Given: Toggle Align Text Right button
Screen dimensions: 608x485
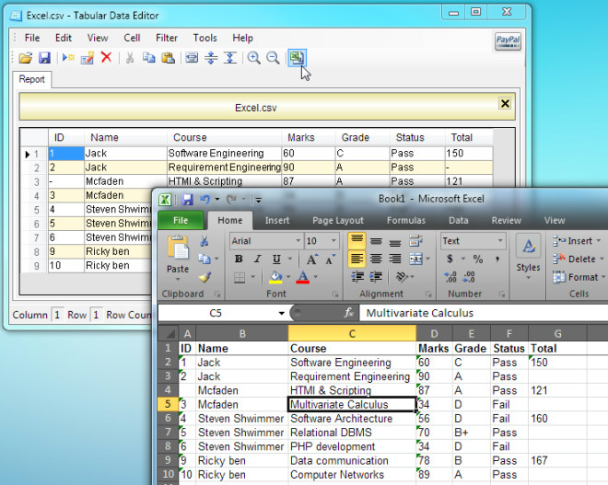Looking at the screenshot, I should pyautogui.click(x=394, y=259).
